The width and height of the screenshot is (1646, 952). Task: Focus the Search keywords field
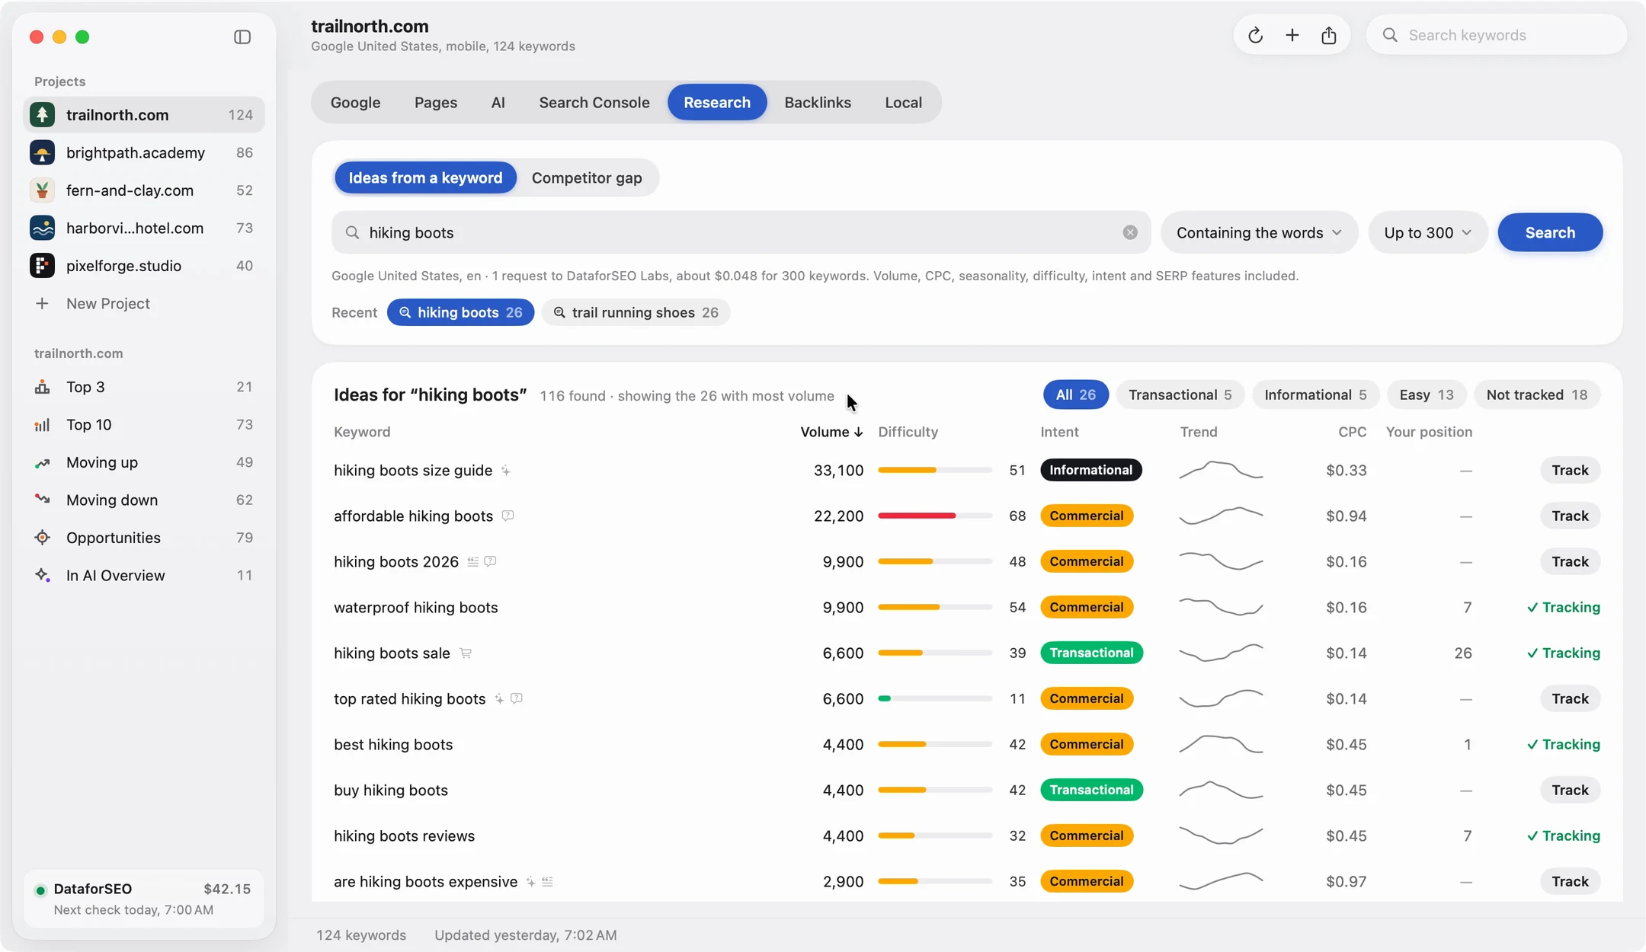click(1497, 35)
